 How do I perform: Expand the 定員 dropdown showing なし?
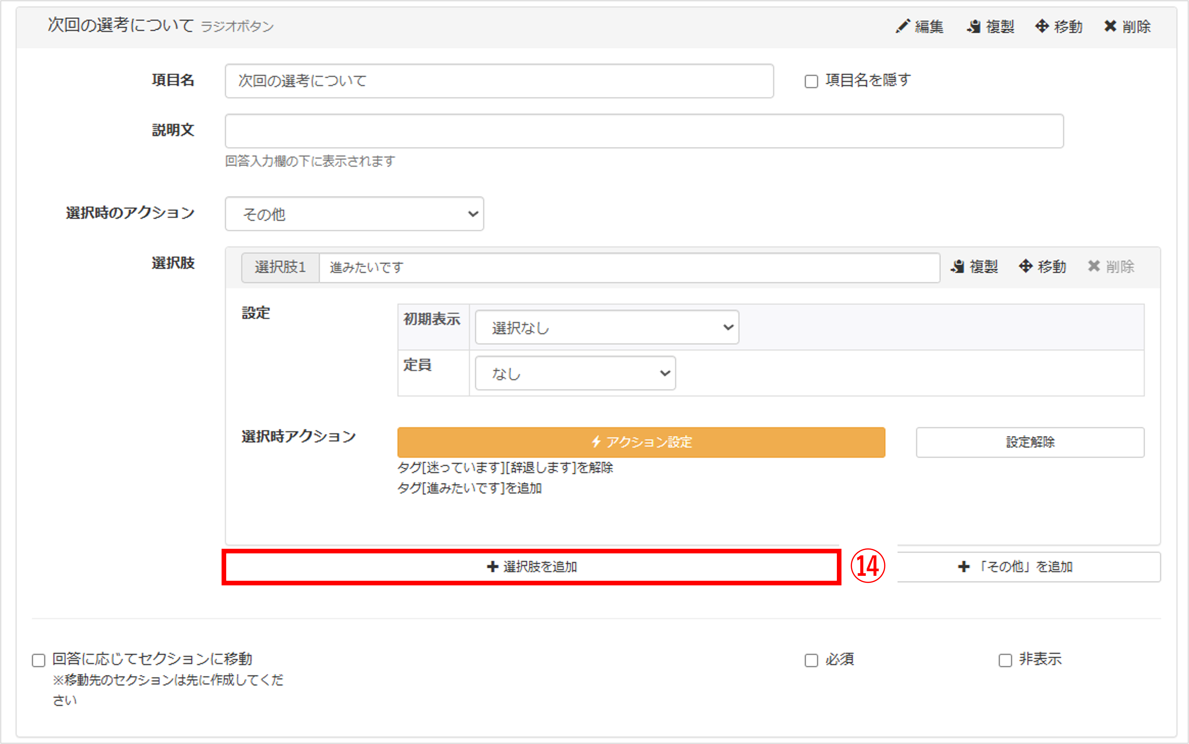575,373
